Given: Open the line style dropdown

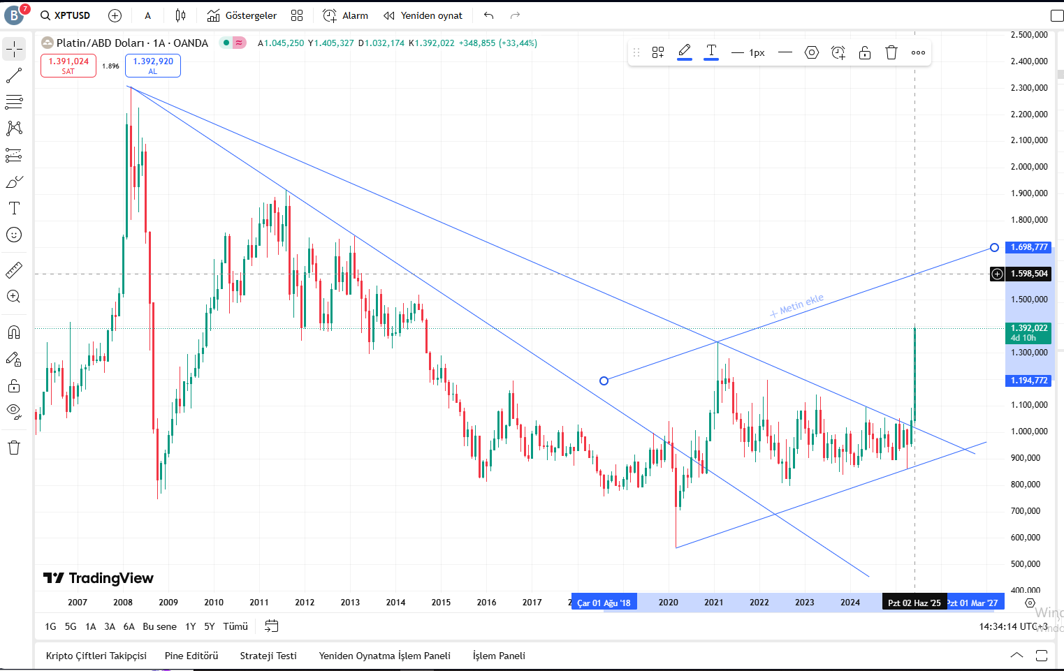Looking at the screenshot, I should (785, 52).
